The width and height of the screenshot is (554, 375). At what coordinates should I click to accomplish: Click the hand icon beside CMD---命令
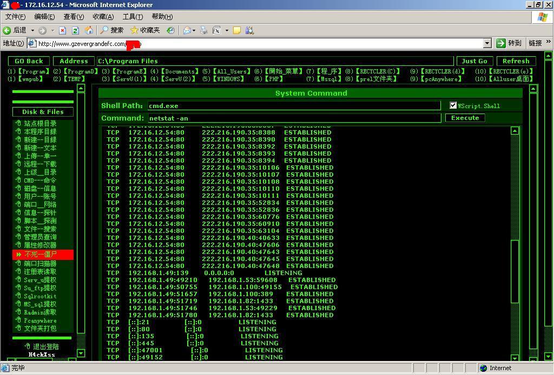point(18,180)
